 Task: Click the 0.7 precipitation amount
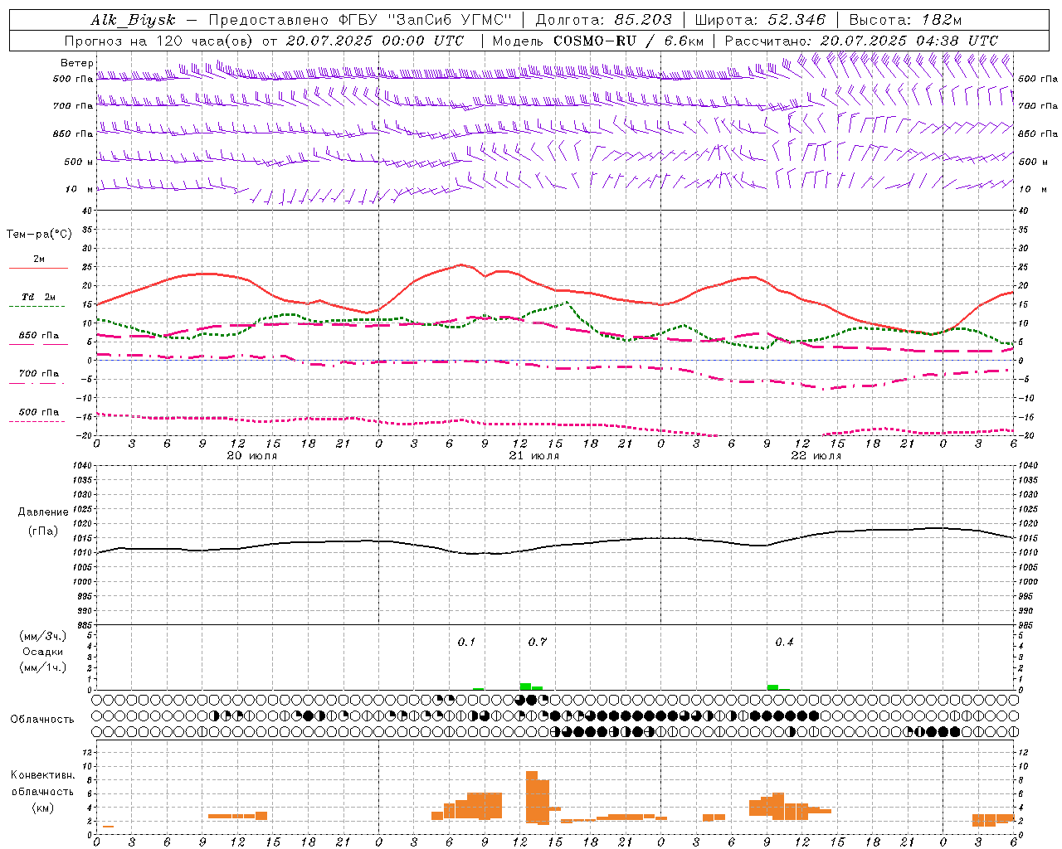[538, 643]
